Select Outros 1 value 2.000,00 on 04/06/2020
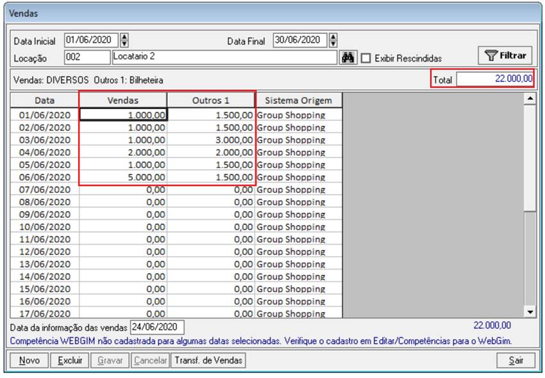Screen dimensions: 545x378 [211, 152]
